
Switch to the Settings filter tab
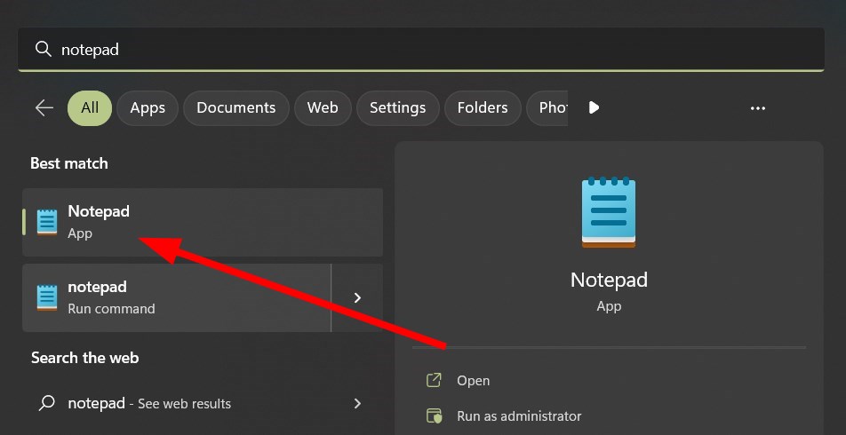(x=397, y=107)
